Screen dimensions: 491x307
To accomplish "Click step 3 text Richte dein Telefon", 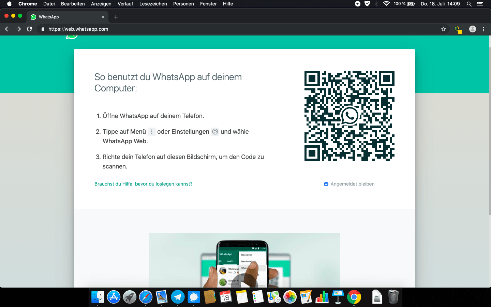I will 183,162.
